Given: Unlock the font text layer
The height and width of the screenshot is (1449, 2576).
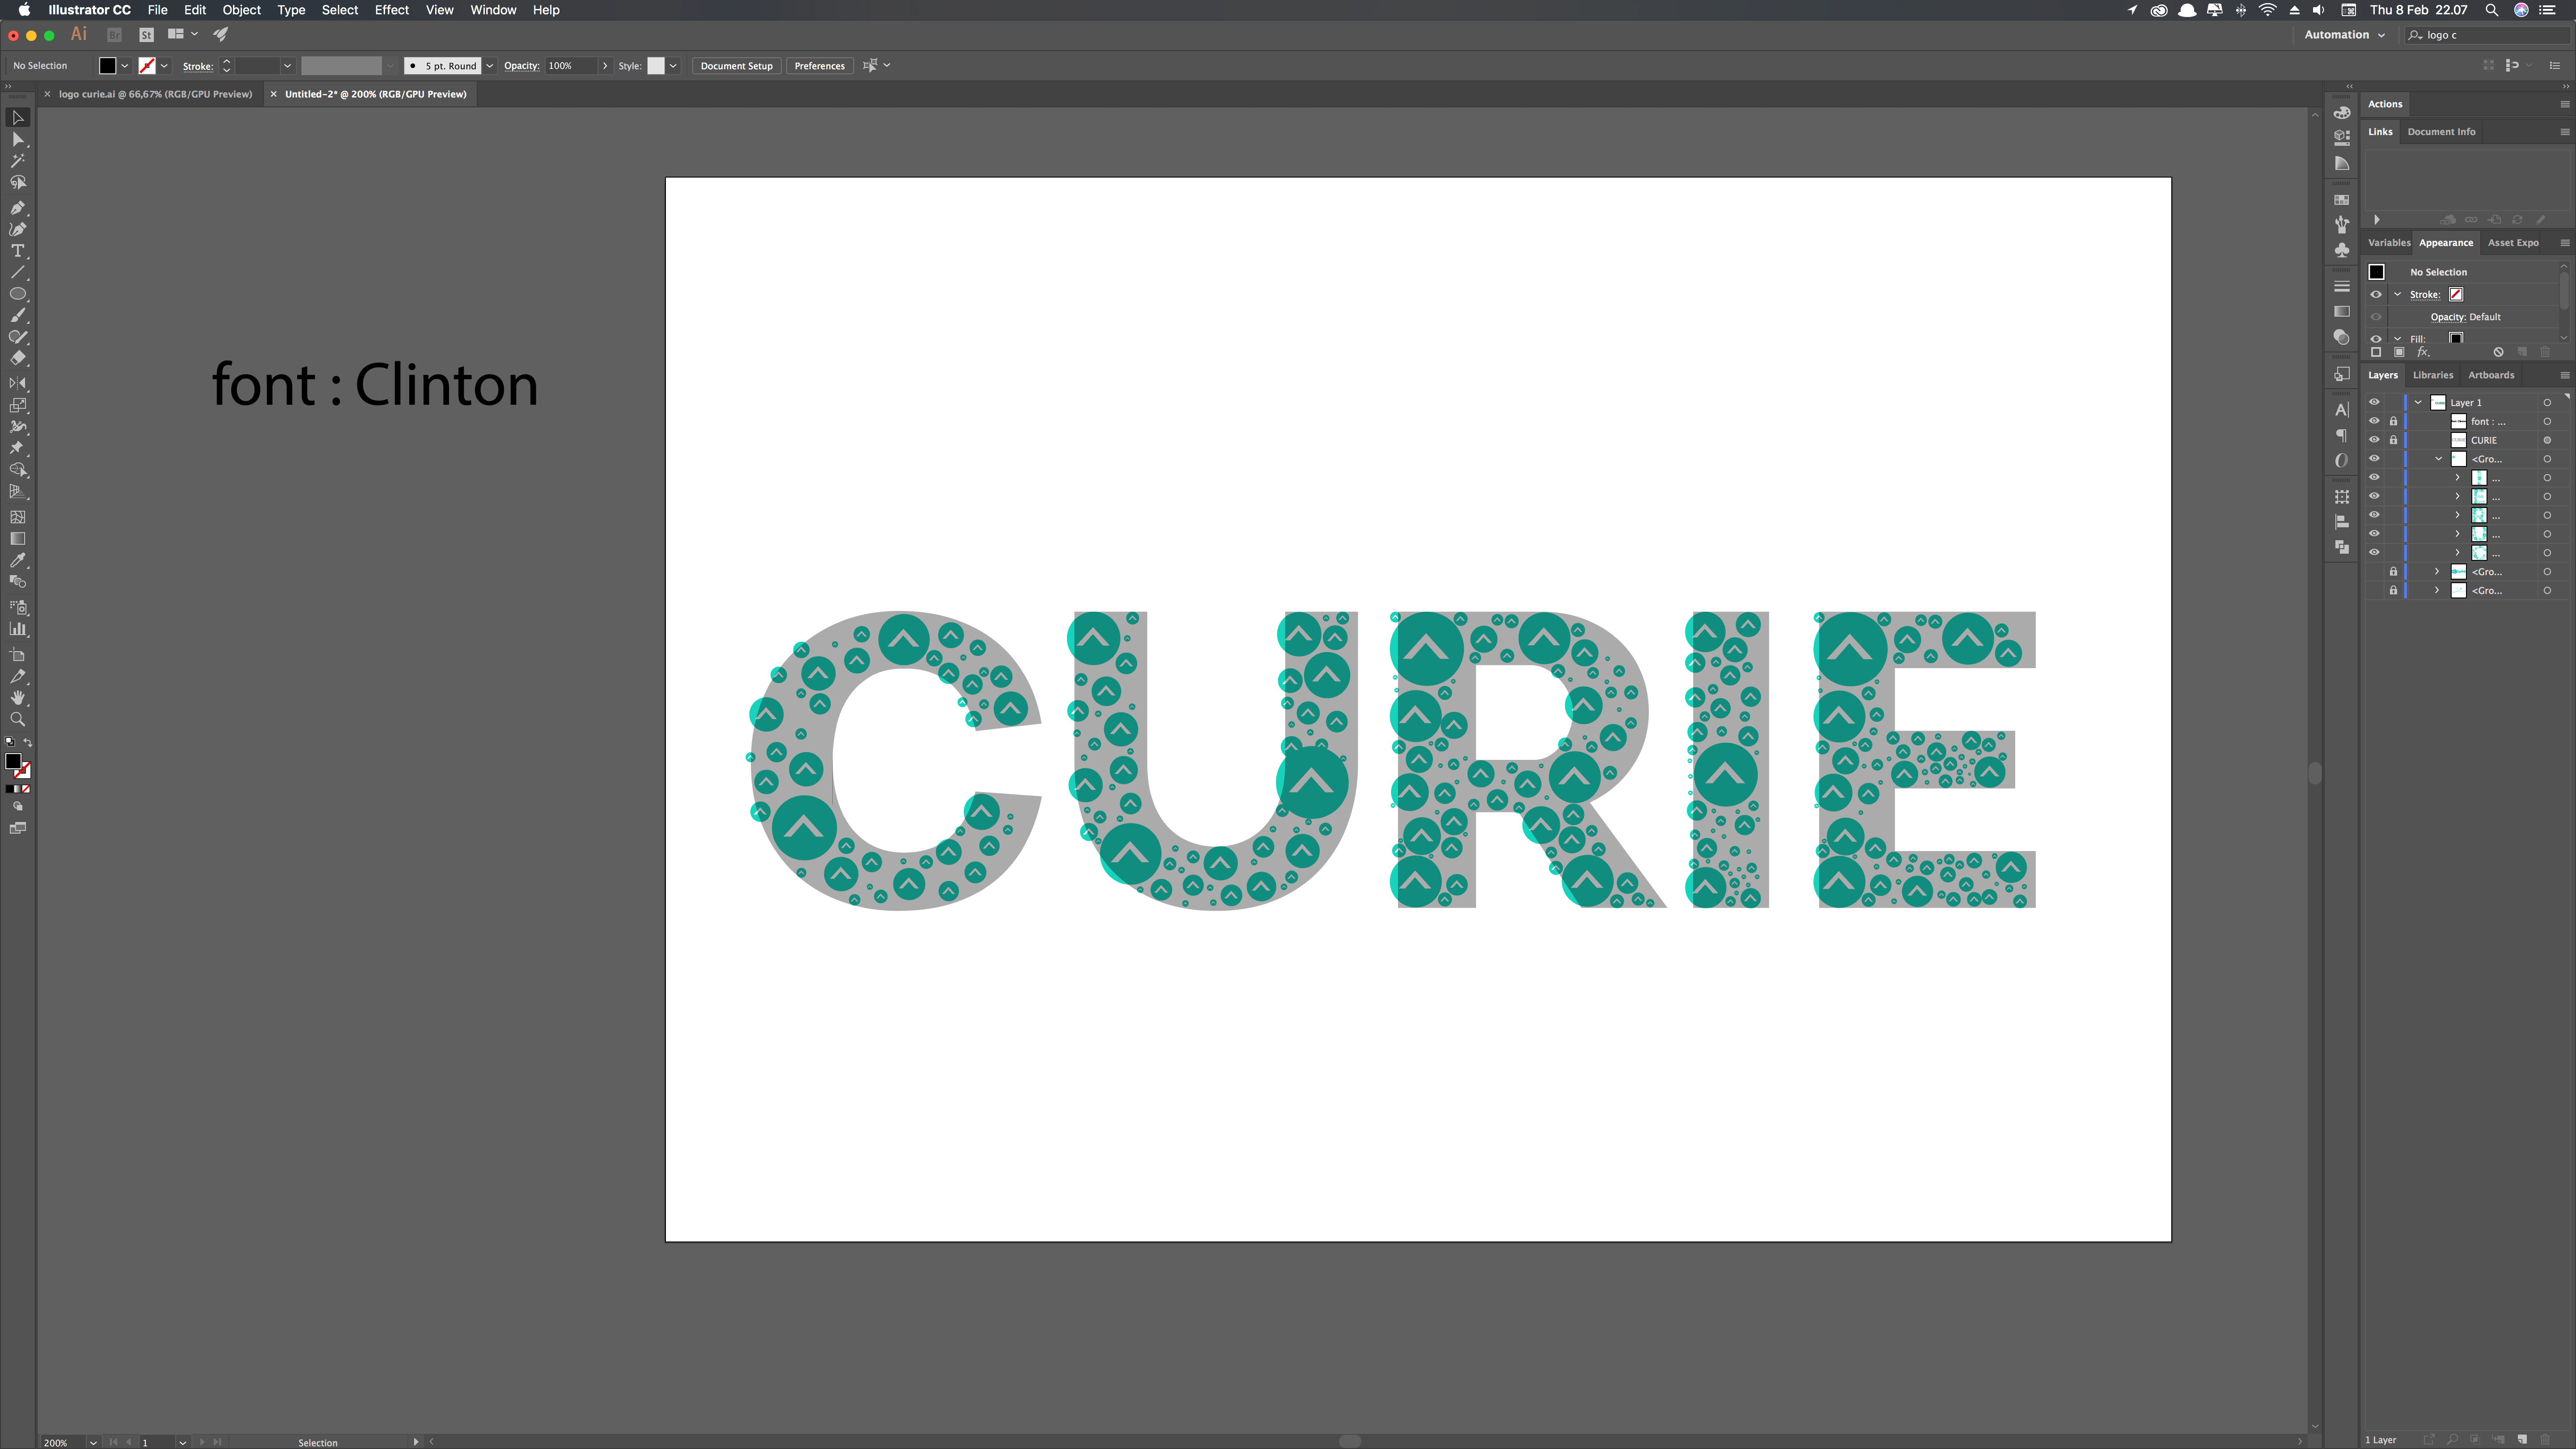Looking at the screenshot, I should pos(2393,421).
